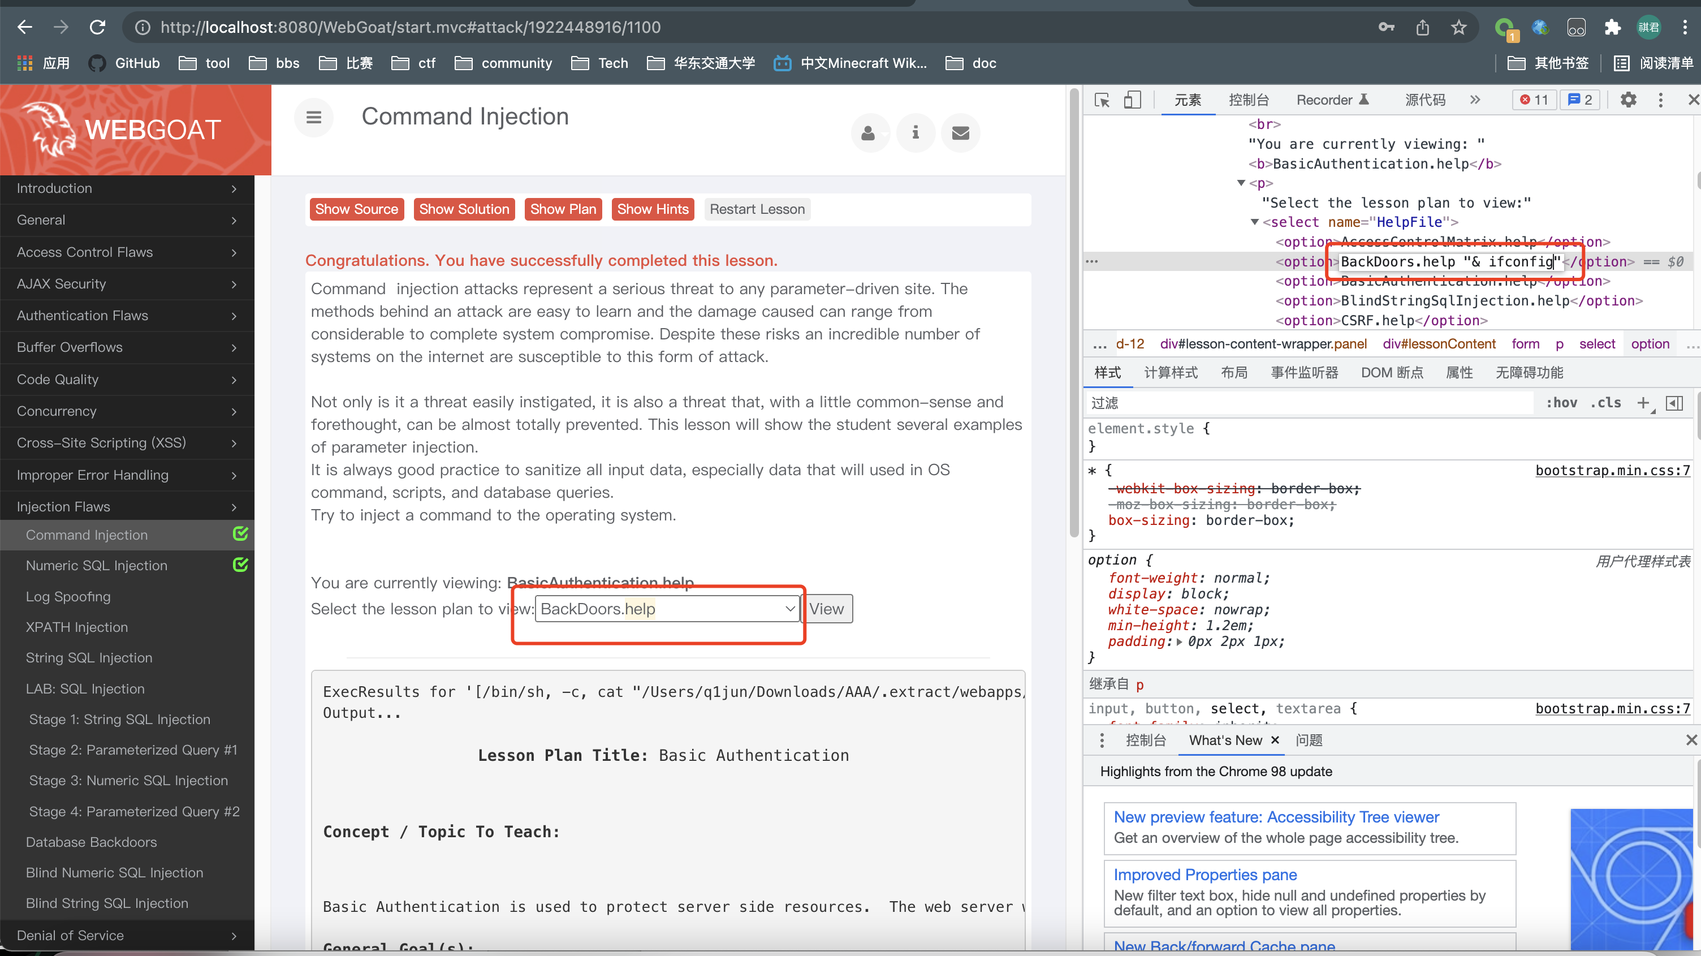
Task: Open the community bookmark folder
Action: [503, 63]
